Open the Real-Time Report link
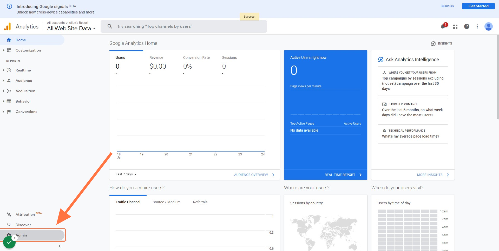 click(x=343, y=175)
